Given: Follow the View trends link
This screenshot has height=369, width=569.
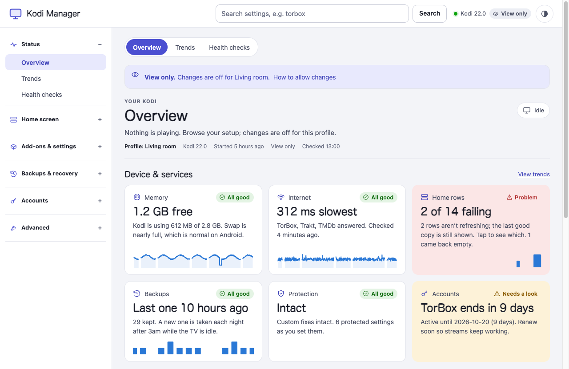Looking at the screenshot, I should click(x=534, y=175).
